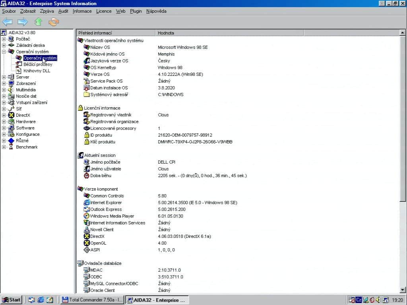Select the MySQL Connector/ODBC row
This screenshot has height=305, width=407.
point(238,284)
